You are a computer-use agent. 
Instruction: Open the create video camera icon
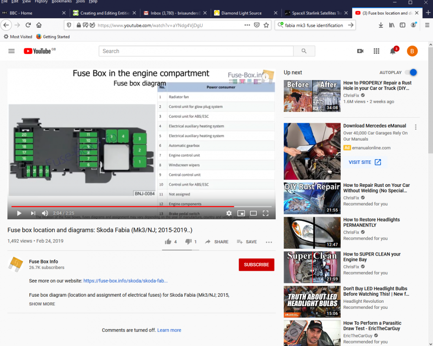(360, 51)
